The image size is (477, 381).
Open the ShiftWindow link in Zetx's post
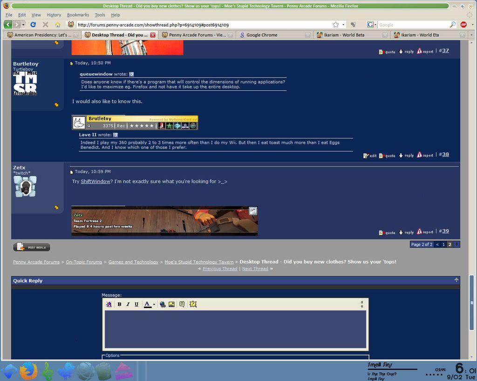tap(95, 181)
